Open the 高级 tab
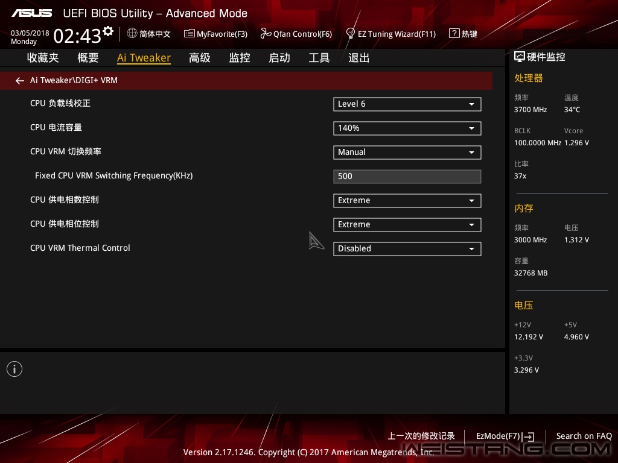Image resolution: width=618 pixels, height=463 pixels. [199, 58]
